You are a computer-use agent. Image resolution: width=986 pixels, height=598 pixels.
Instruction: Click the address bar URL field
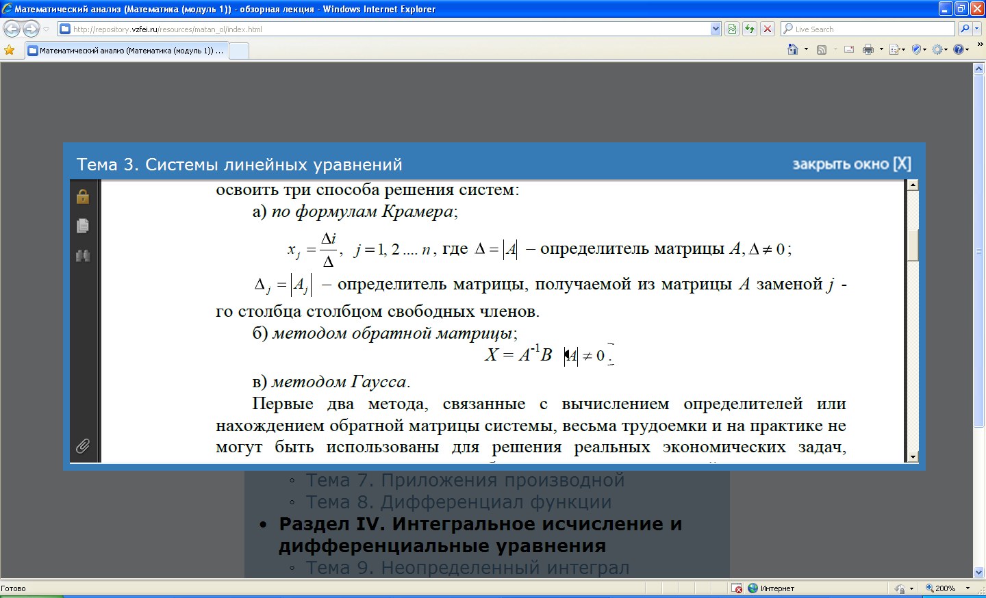[x=385, y=29]
